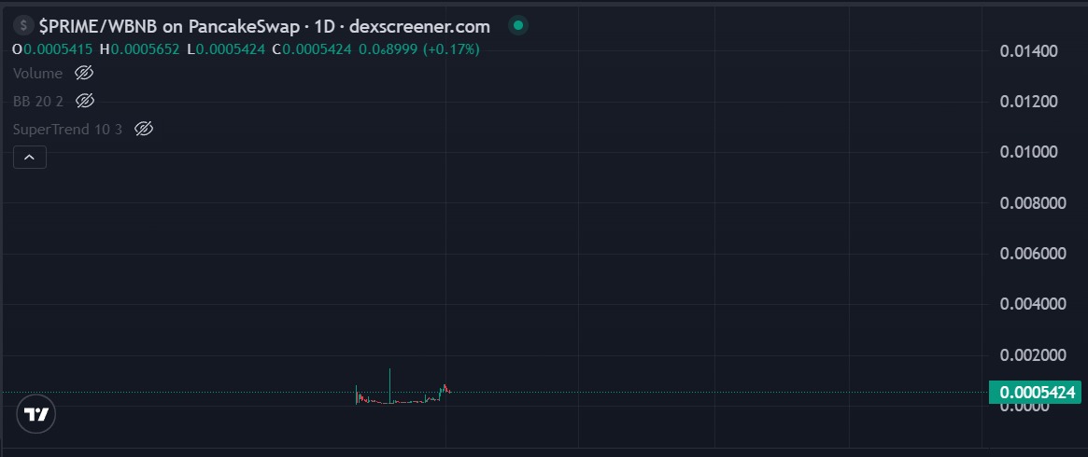Open the TradingView logo

pos(36,414)
